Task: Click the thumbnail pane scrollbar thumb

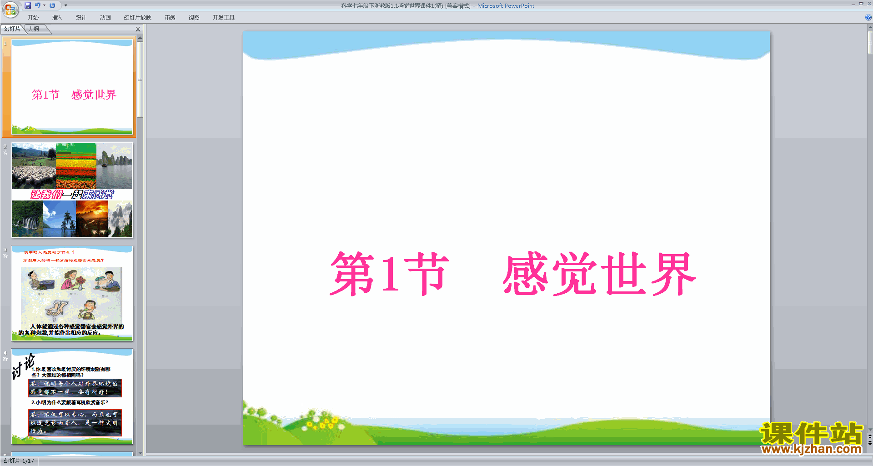Action: 140,80
